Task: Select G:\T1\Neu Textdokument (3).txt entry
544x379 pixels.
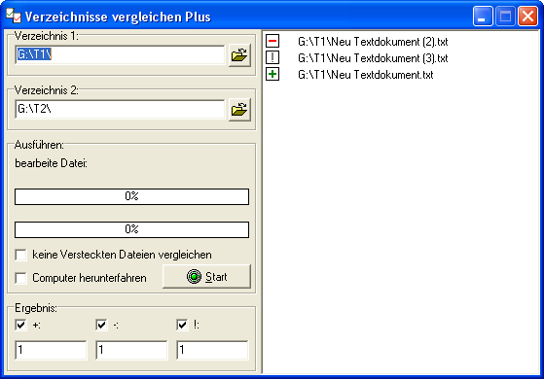Action: tap(373, 58)
